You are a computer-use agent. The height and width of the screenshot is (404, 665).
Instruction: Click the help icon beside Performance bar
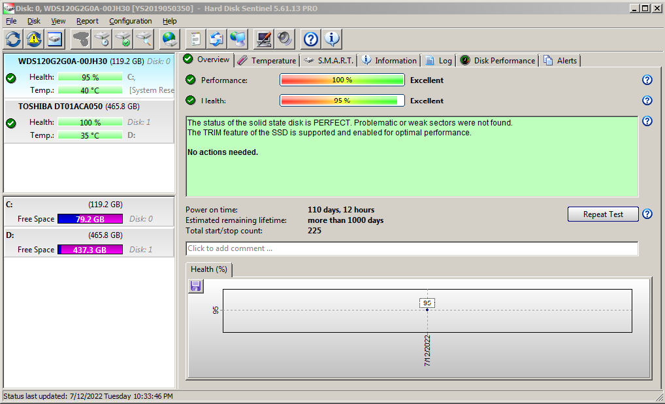tap(647, 80)
